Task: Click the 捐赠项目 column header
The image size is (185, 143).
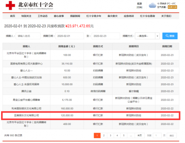Action: pos(134,46)
